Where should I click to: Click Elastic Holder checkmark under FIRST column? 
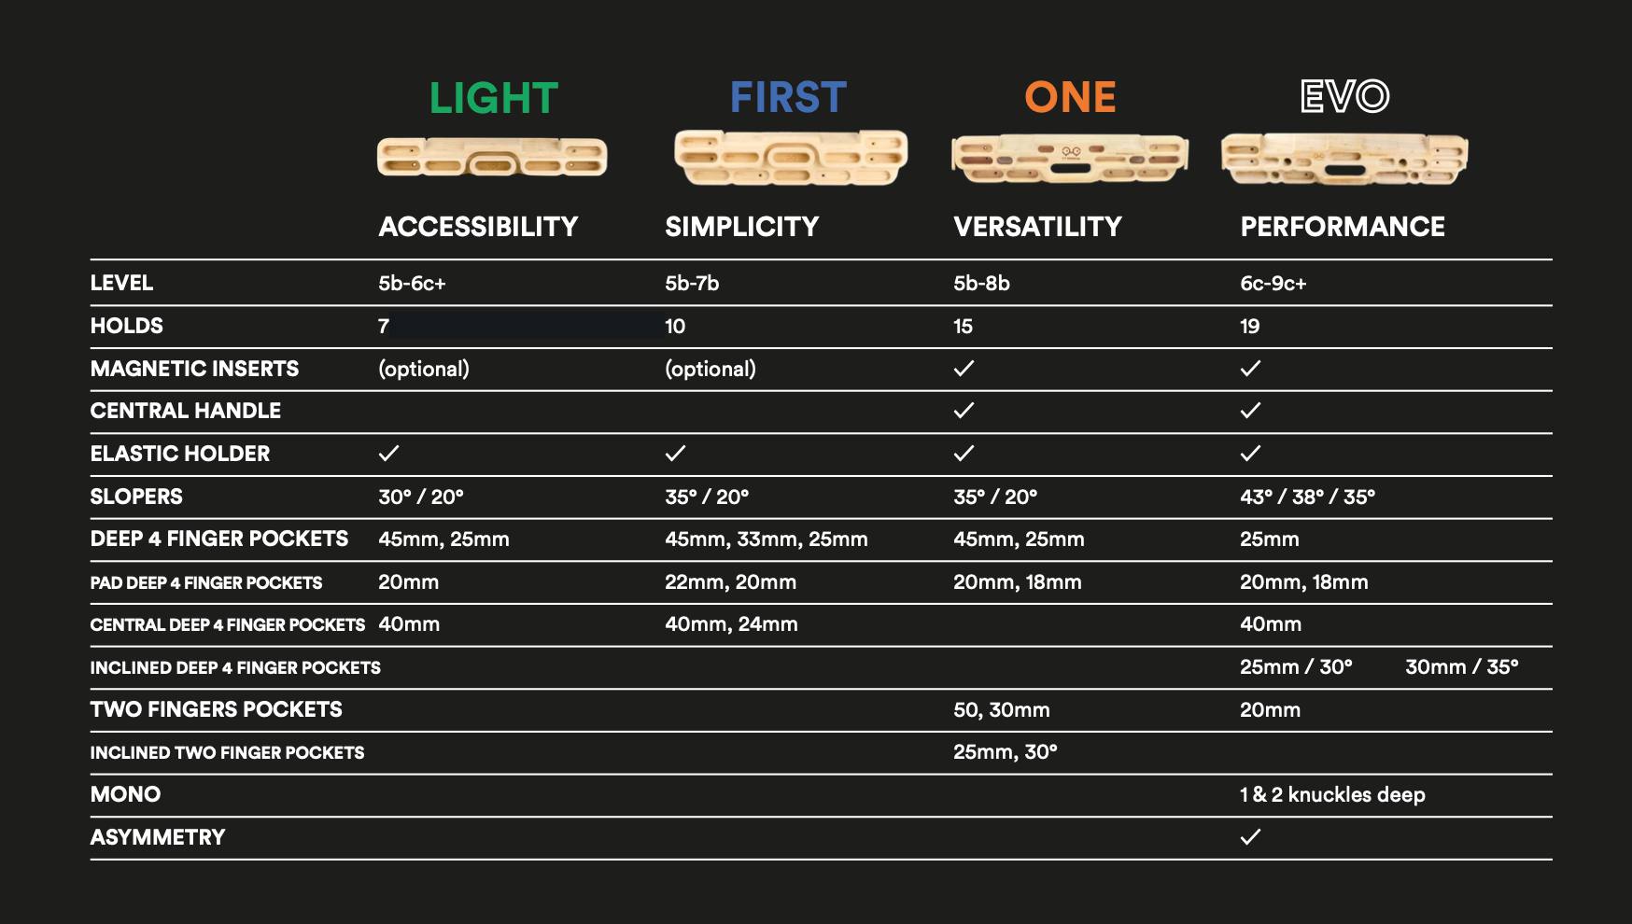coord(675,453)
